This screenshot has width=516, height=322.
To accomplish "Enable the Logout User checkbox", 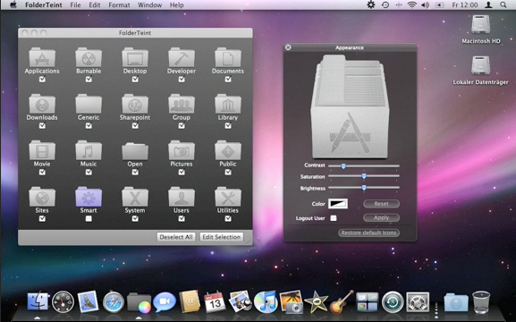I will coord(334,218).
